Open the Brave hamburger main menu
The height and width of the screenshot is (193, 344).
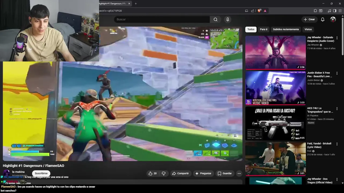pyautogui.click(x=340, y=11)
